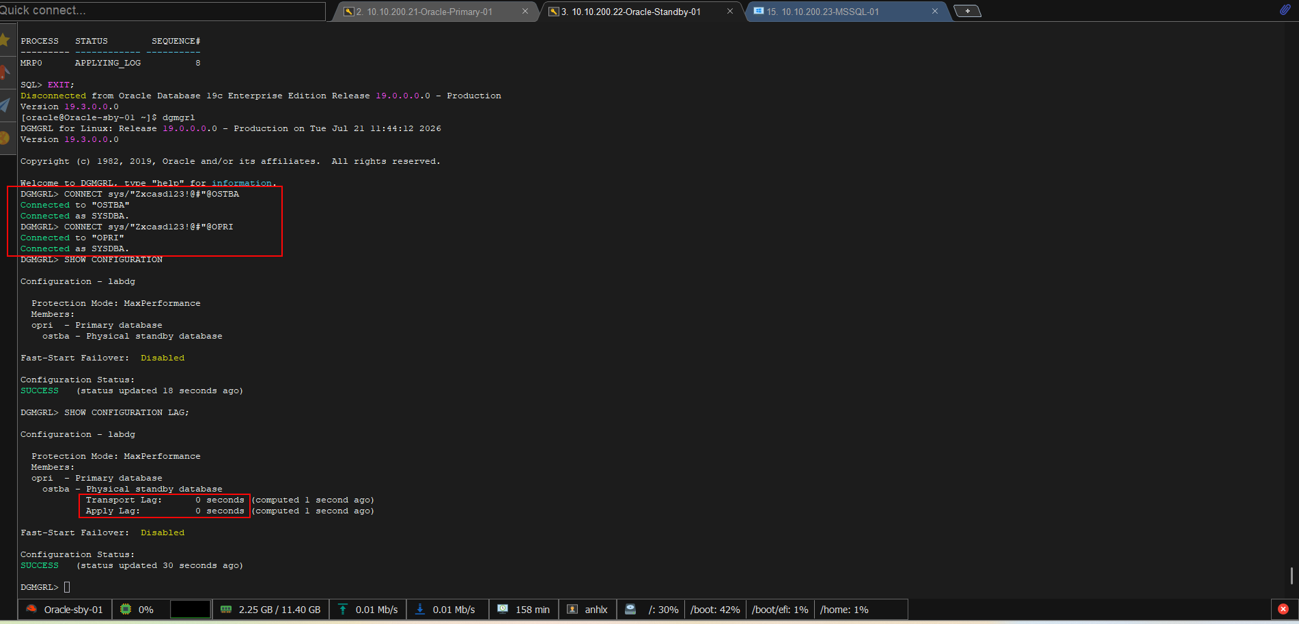Screen dimensions: 1299x624
Task: Click the terminal vertical scrollbar thumb
Action: coord(1291,576)
